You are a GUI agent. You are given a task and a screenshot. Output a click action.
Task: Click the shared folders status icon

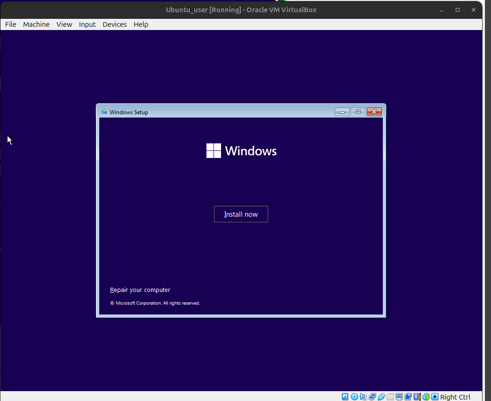point(390,397)
